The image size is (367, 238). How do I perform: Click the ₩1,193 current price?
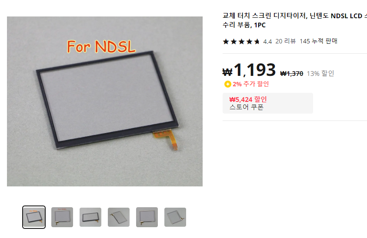249,70
